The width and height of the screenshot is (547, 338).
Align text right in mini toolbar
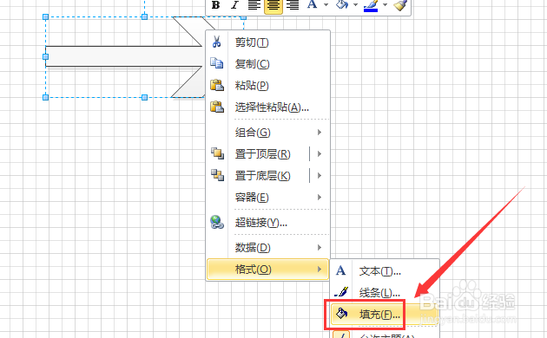click(x=293, y=5)
